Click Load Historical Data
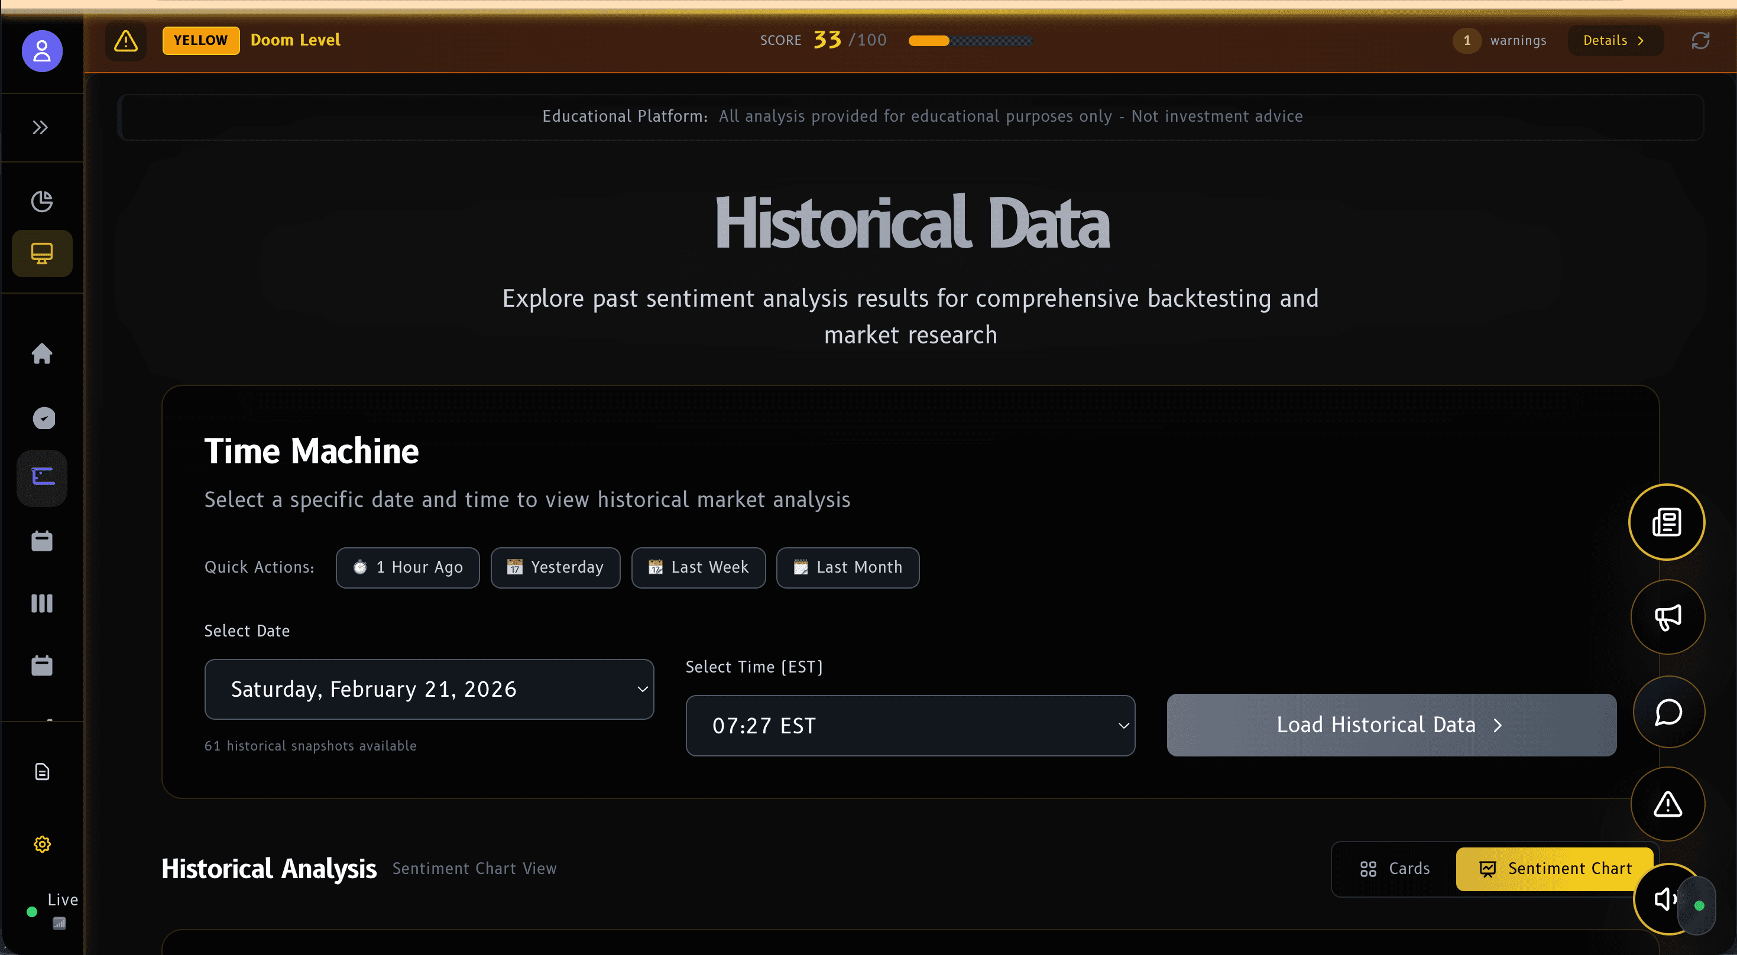 coord(1391,725)
